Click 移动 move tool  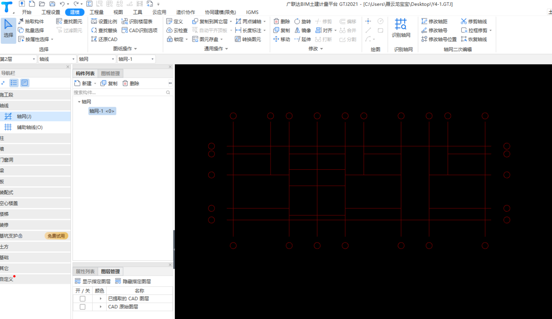coord(282,39)
